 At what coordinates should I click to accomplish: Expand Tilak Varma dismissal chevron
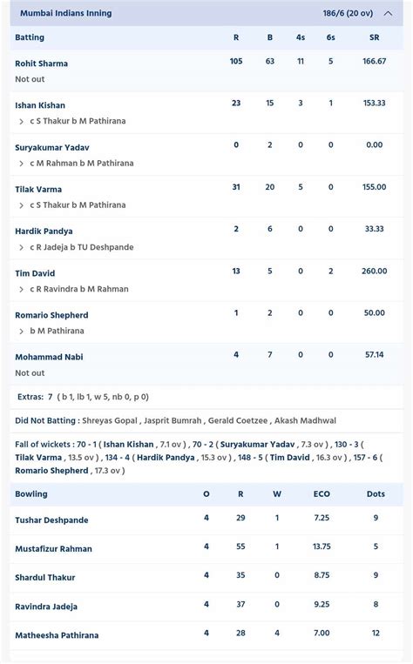(21, 205)
